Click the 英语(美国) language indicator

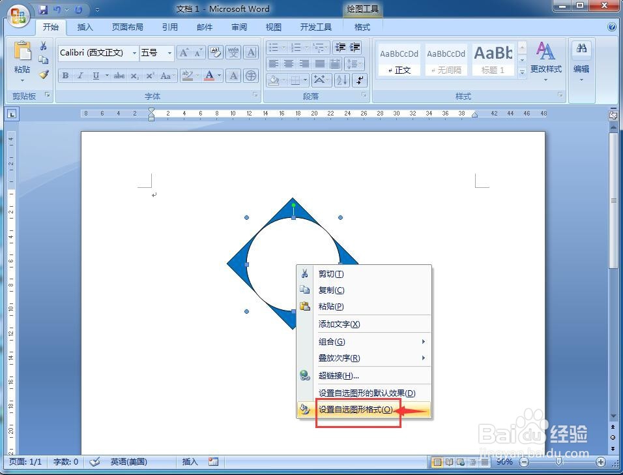(129, 461)
